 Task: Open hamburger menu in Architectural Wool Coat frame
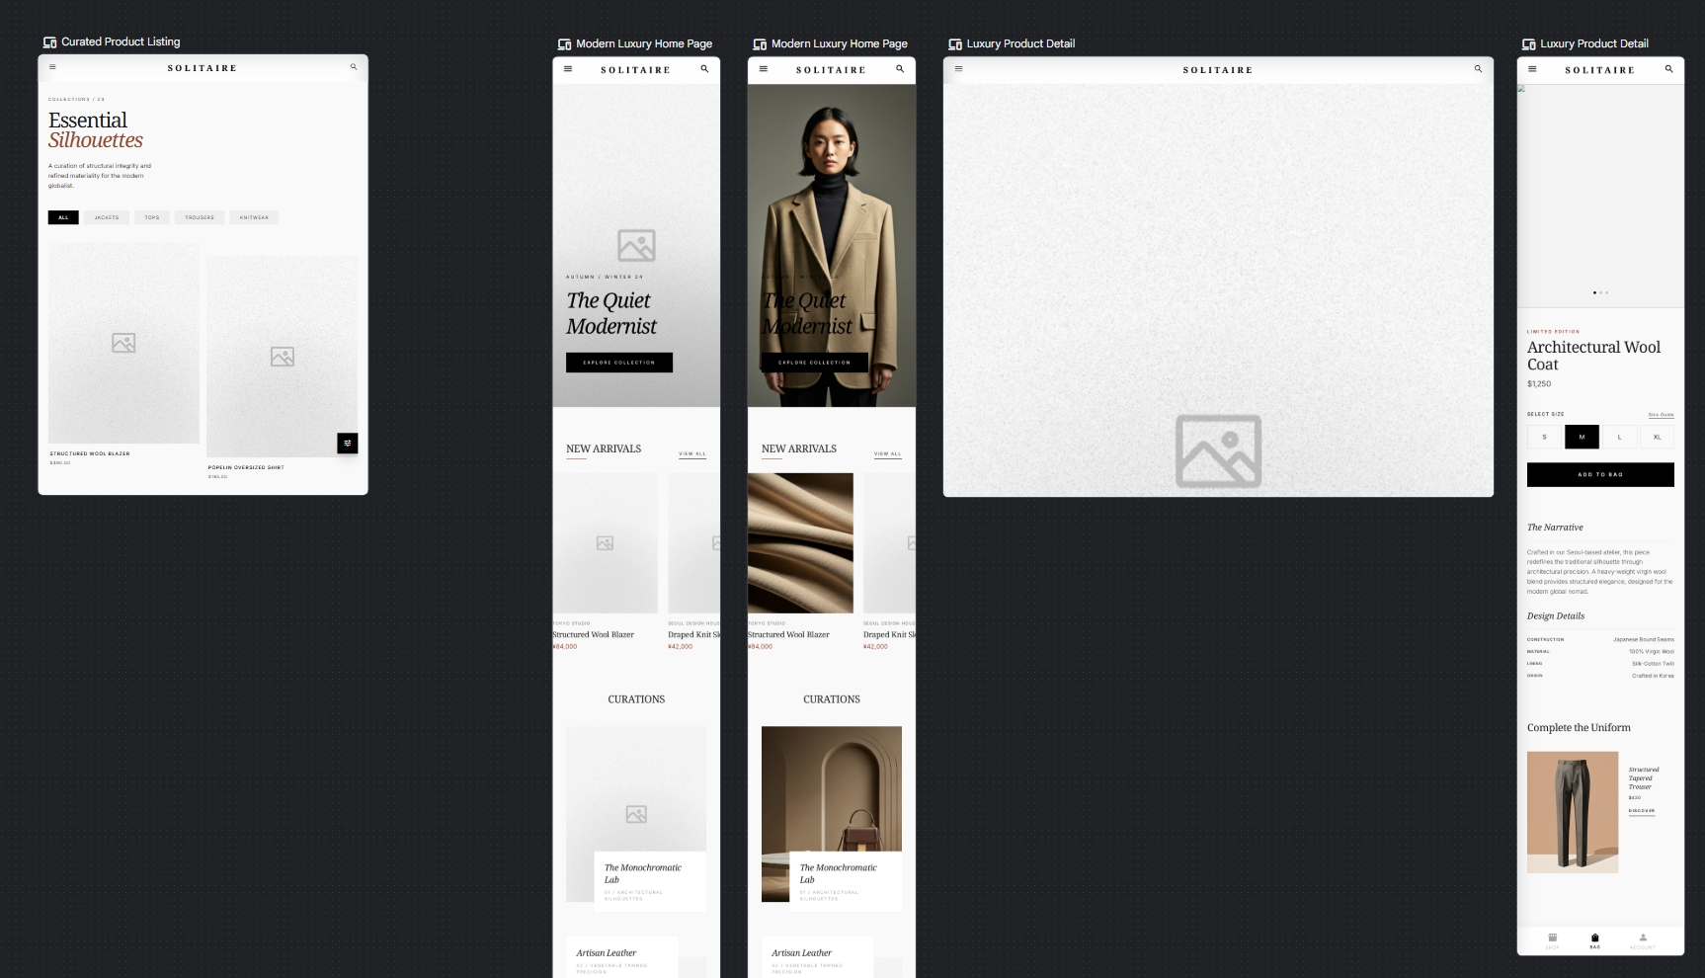[x=1532, y=69]
